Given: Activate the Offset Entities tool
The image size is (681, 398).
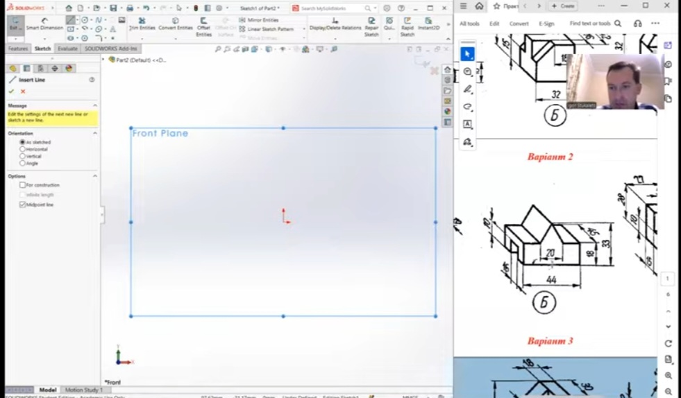Looking at the screenshot, I should click(x=203, y=26).
